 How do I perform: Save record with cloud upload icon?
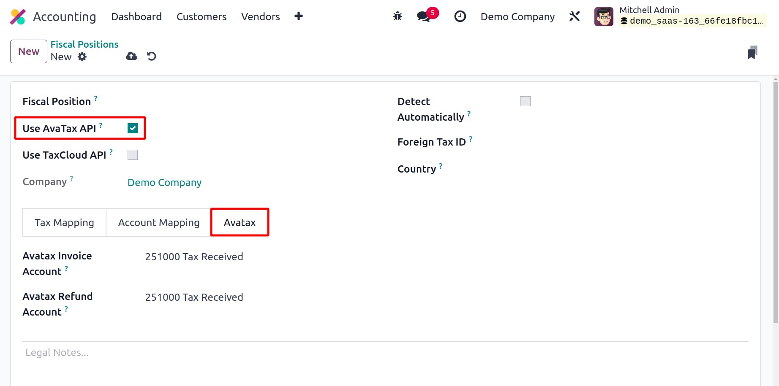coord(131,56)
